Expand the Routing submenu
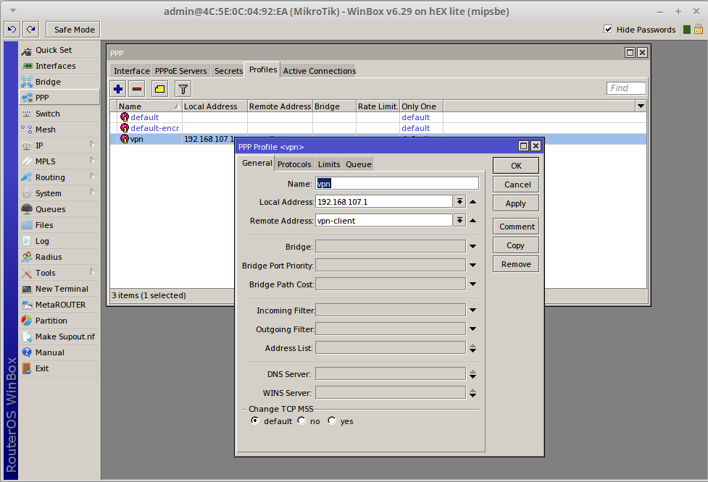The image size is (708, 482). [x=92, y=177]
